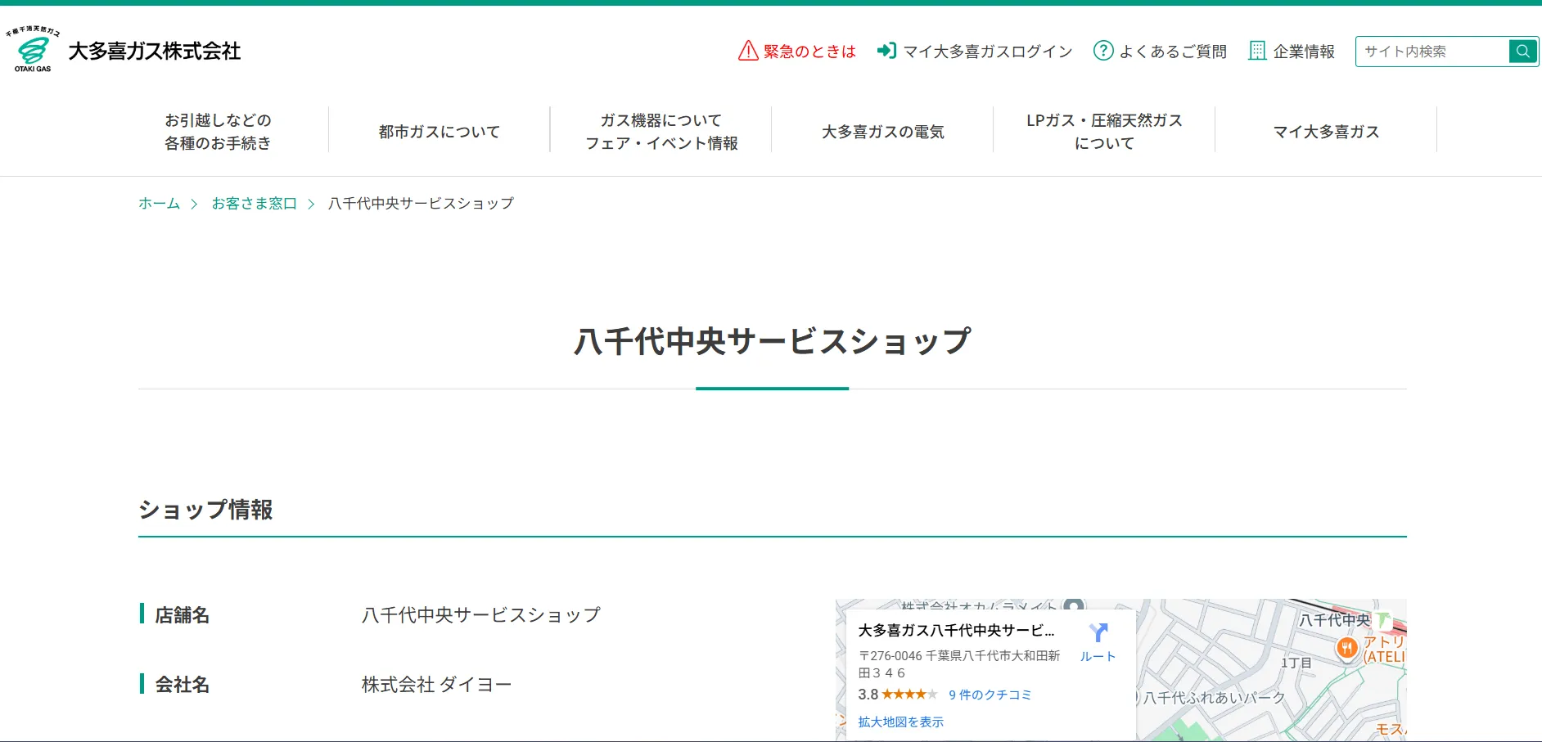This screenshot has height=742, width=1542.
Task: Expand the 大多喜ガスの電気 menu
Action: (882, 132)
